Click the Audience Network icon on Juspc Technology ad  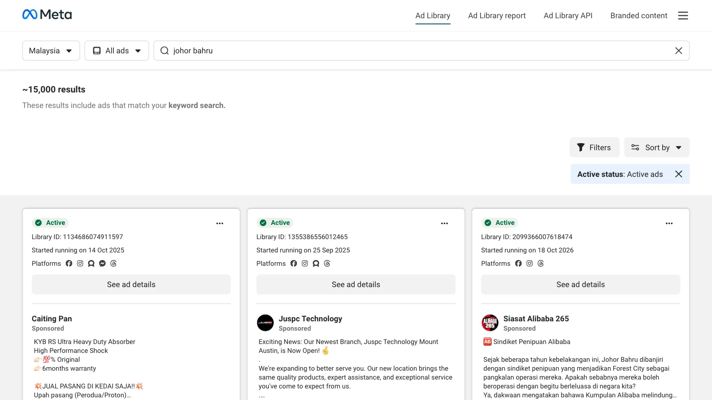coord(316,264)
